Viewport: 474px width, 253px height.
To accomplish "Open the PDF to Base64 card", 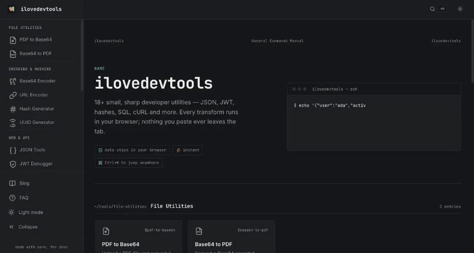I will point(138,237).
